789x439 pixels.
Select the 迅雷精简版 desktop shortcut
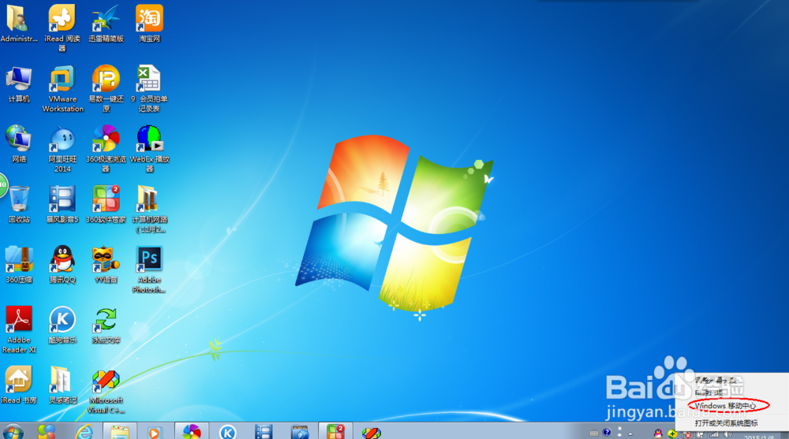click(x=106, y=23)
